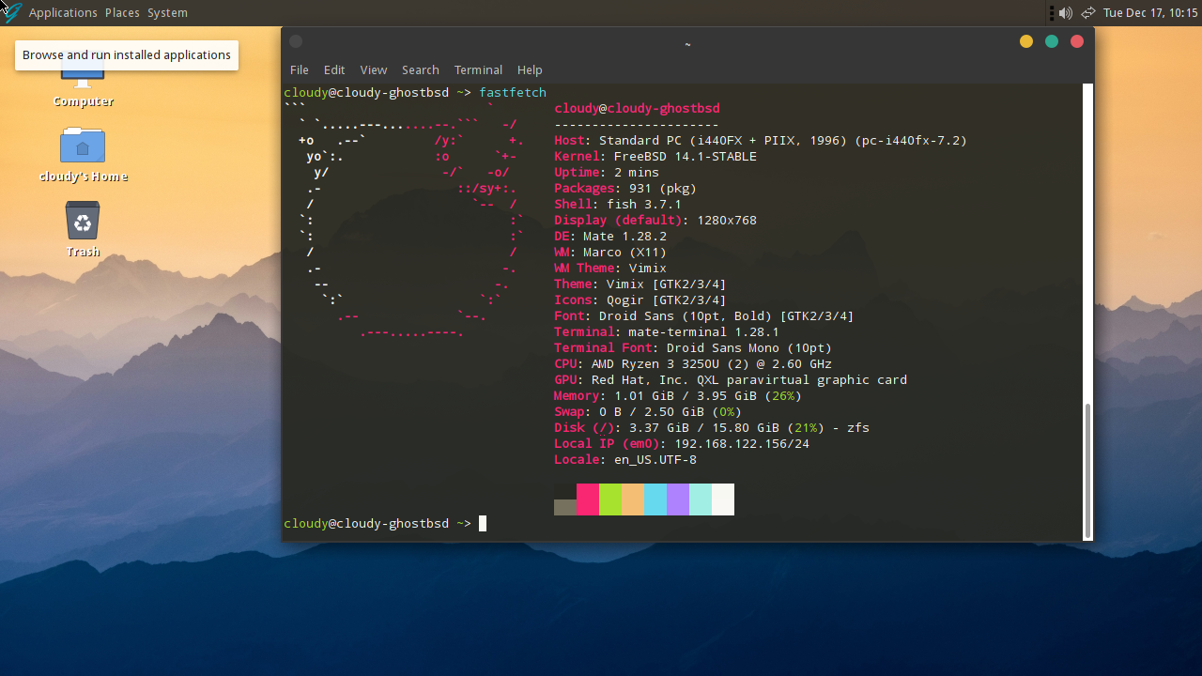1202x676 pixels.
Task: Select the Trash desktop icon
Action: pos(83,221)
